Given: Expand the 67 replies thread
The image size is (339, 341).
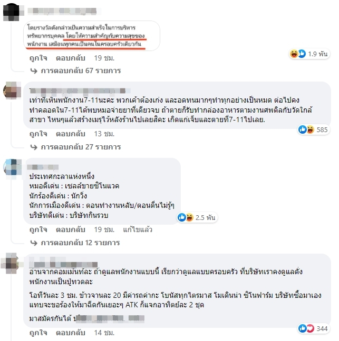Looking at the screenshot, I should (75, 71).
